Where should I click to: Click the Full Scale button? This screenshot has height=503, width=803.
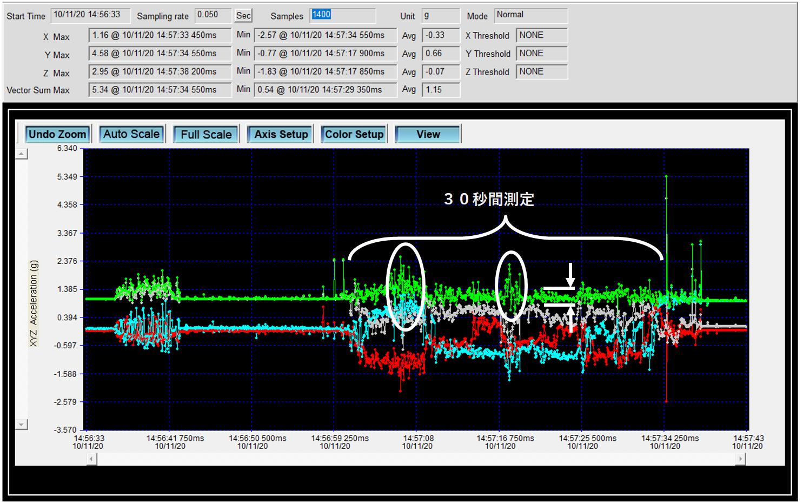[206, 134]
